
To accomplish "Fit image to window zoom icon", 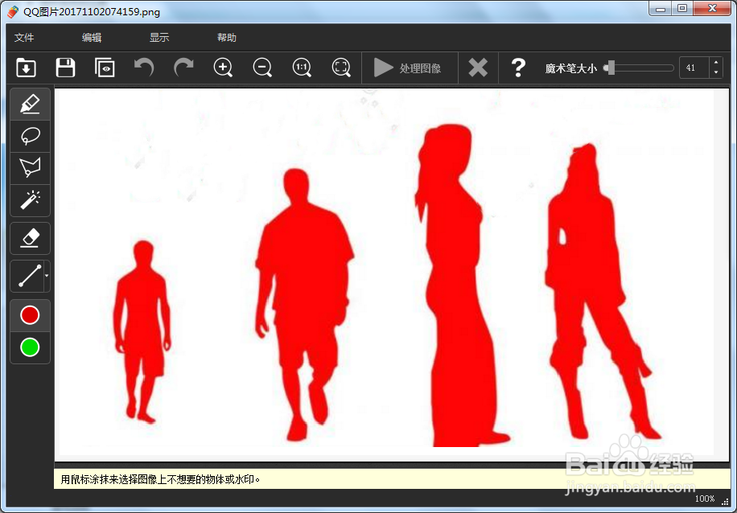I will (341, 68).
